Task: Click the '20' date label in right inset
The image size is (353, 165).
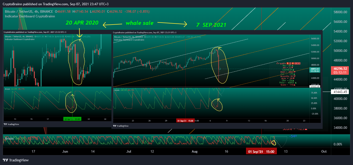Action: click(x=287, y=121)
